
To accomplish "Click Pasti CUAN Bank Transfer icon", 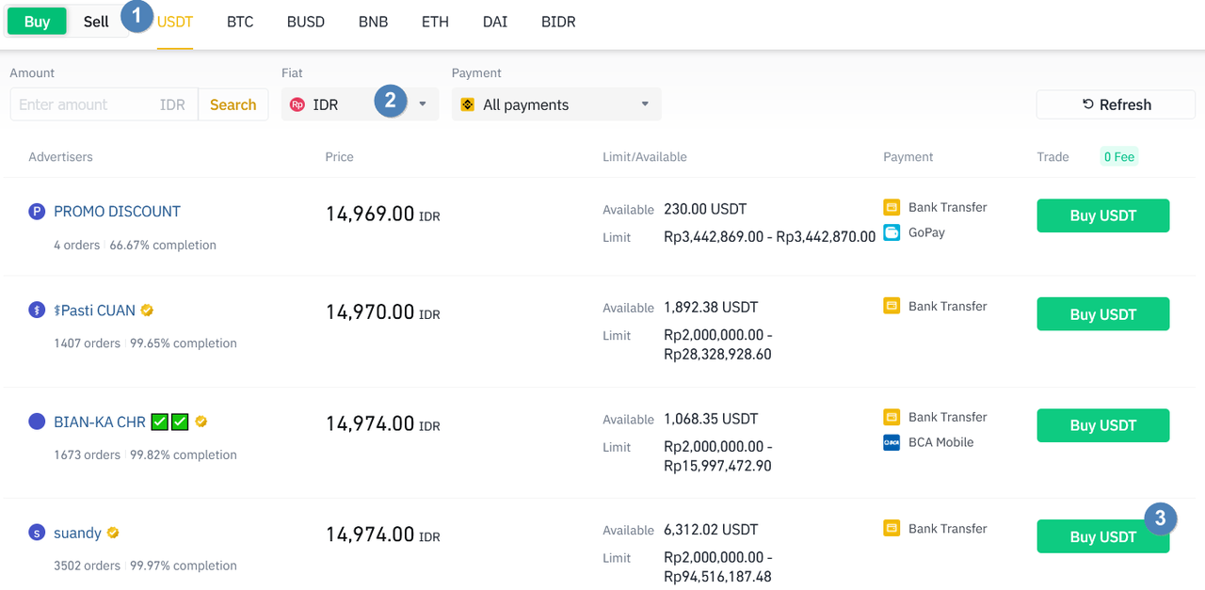I will [892, 306].
